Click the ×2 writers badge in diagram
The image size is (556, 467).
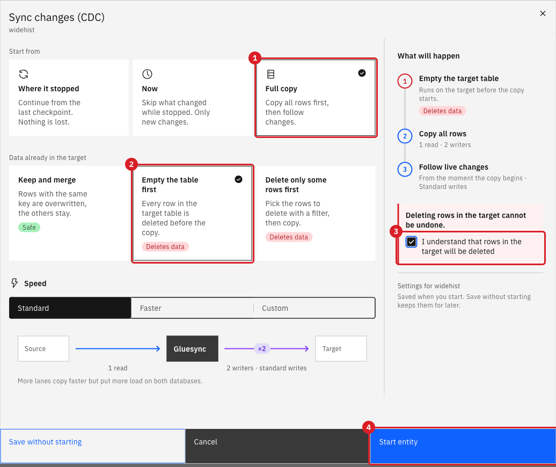[262, 348]
